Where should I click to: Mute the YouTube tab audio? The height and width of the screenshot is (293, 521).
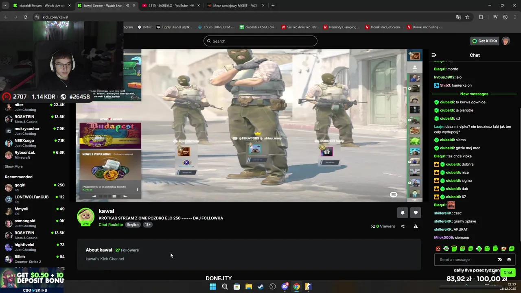[192, 6]
